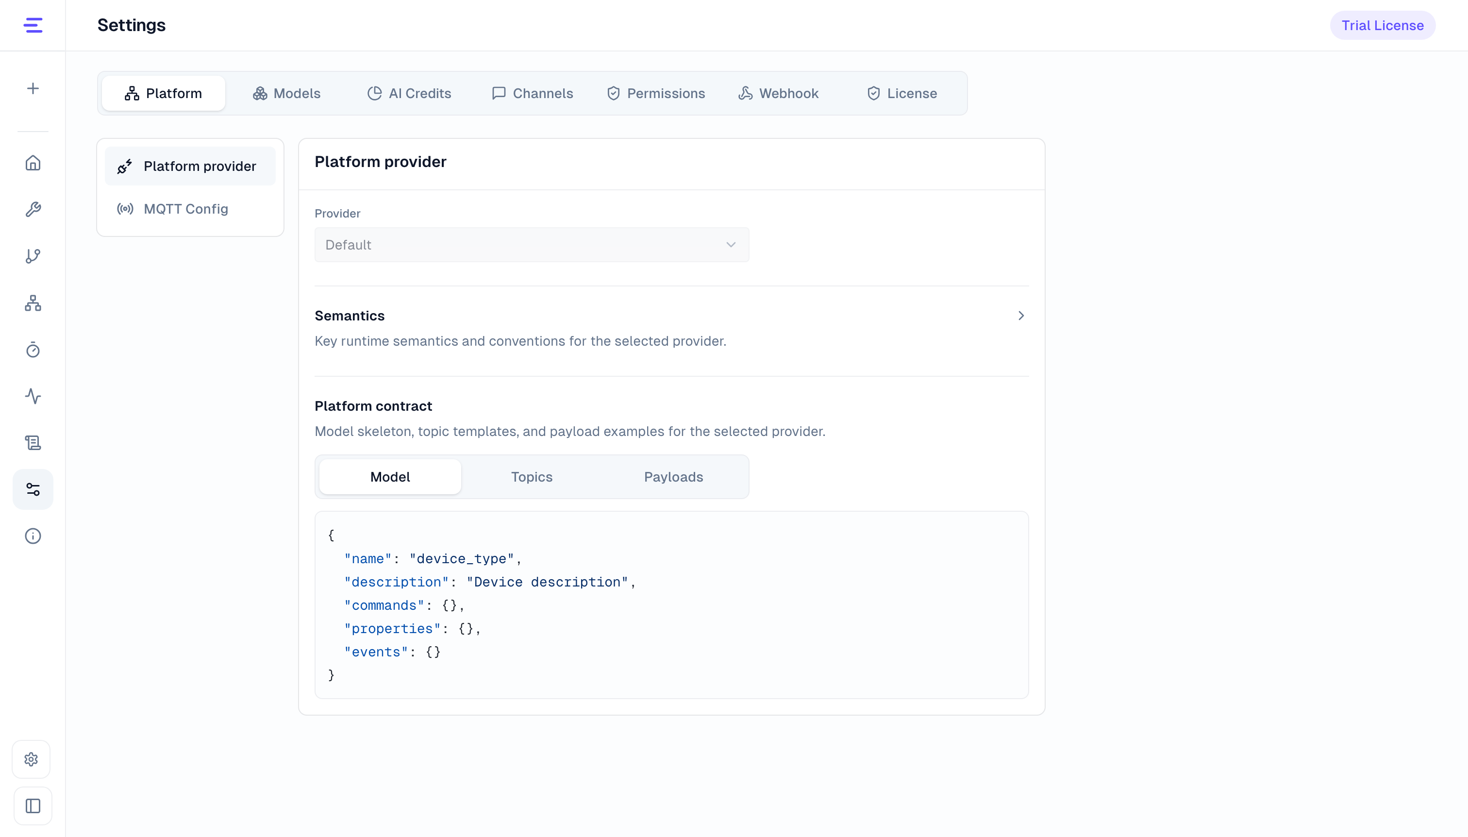Click the Trial License badge

coord(1383,25)
